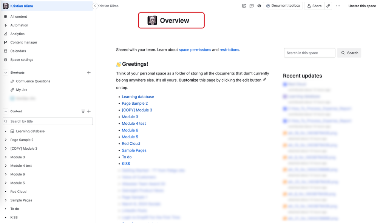377x223 pixels.
Task: Click the Confluence Questions link icon
Action: (x=12, y=81)
